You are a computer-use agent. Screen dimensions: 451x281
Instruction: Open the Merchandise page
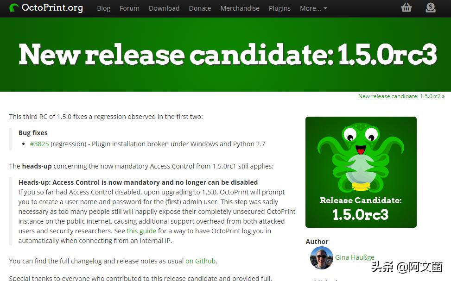(240, 9)
